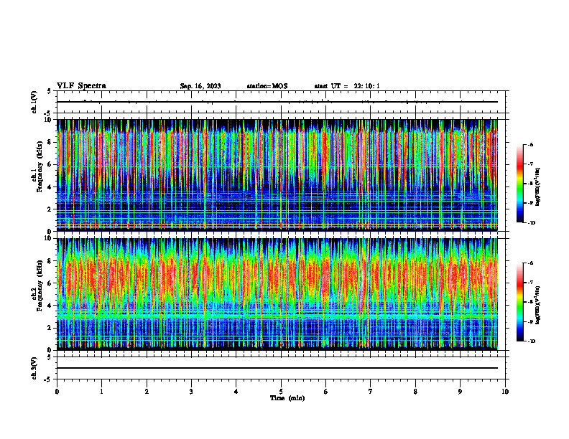This screenshot has width=569, height=439.
Task: Click time-axis tick label "1"
Action: [x=102, y=392]
